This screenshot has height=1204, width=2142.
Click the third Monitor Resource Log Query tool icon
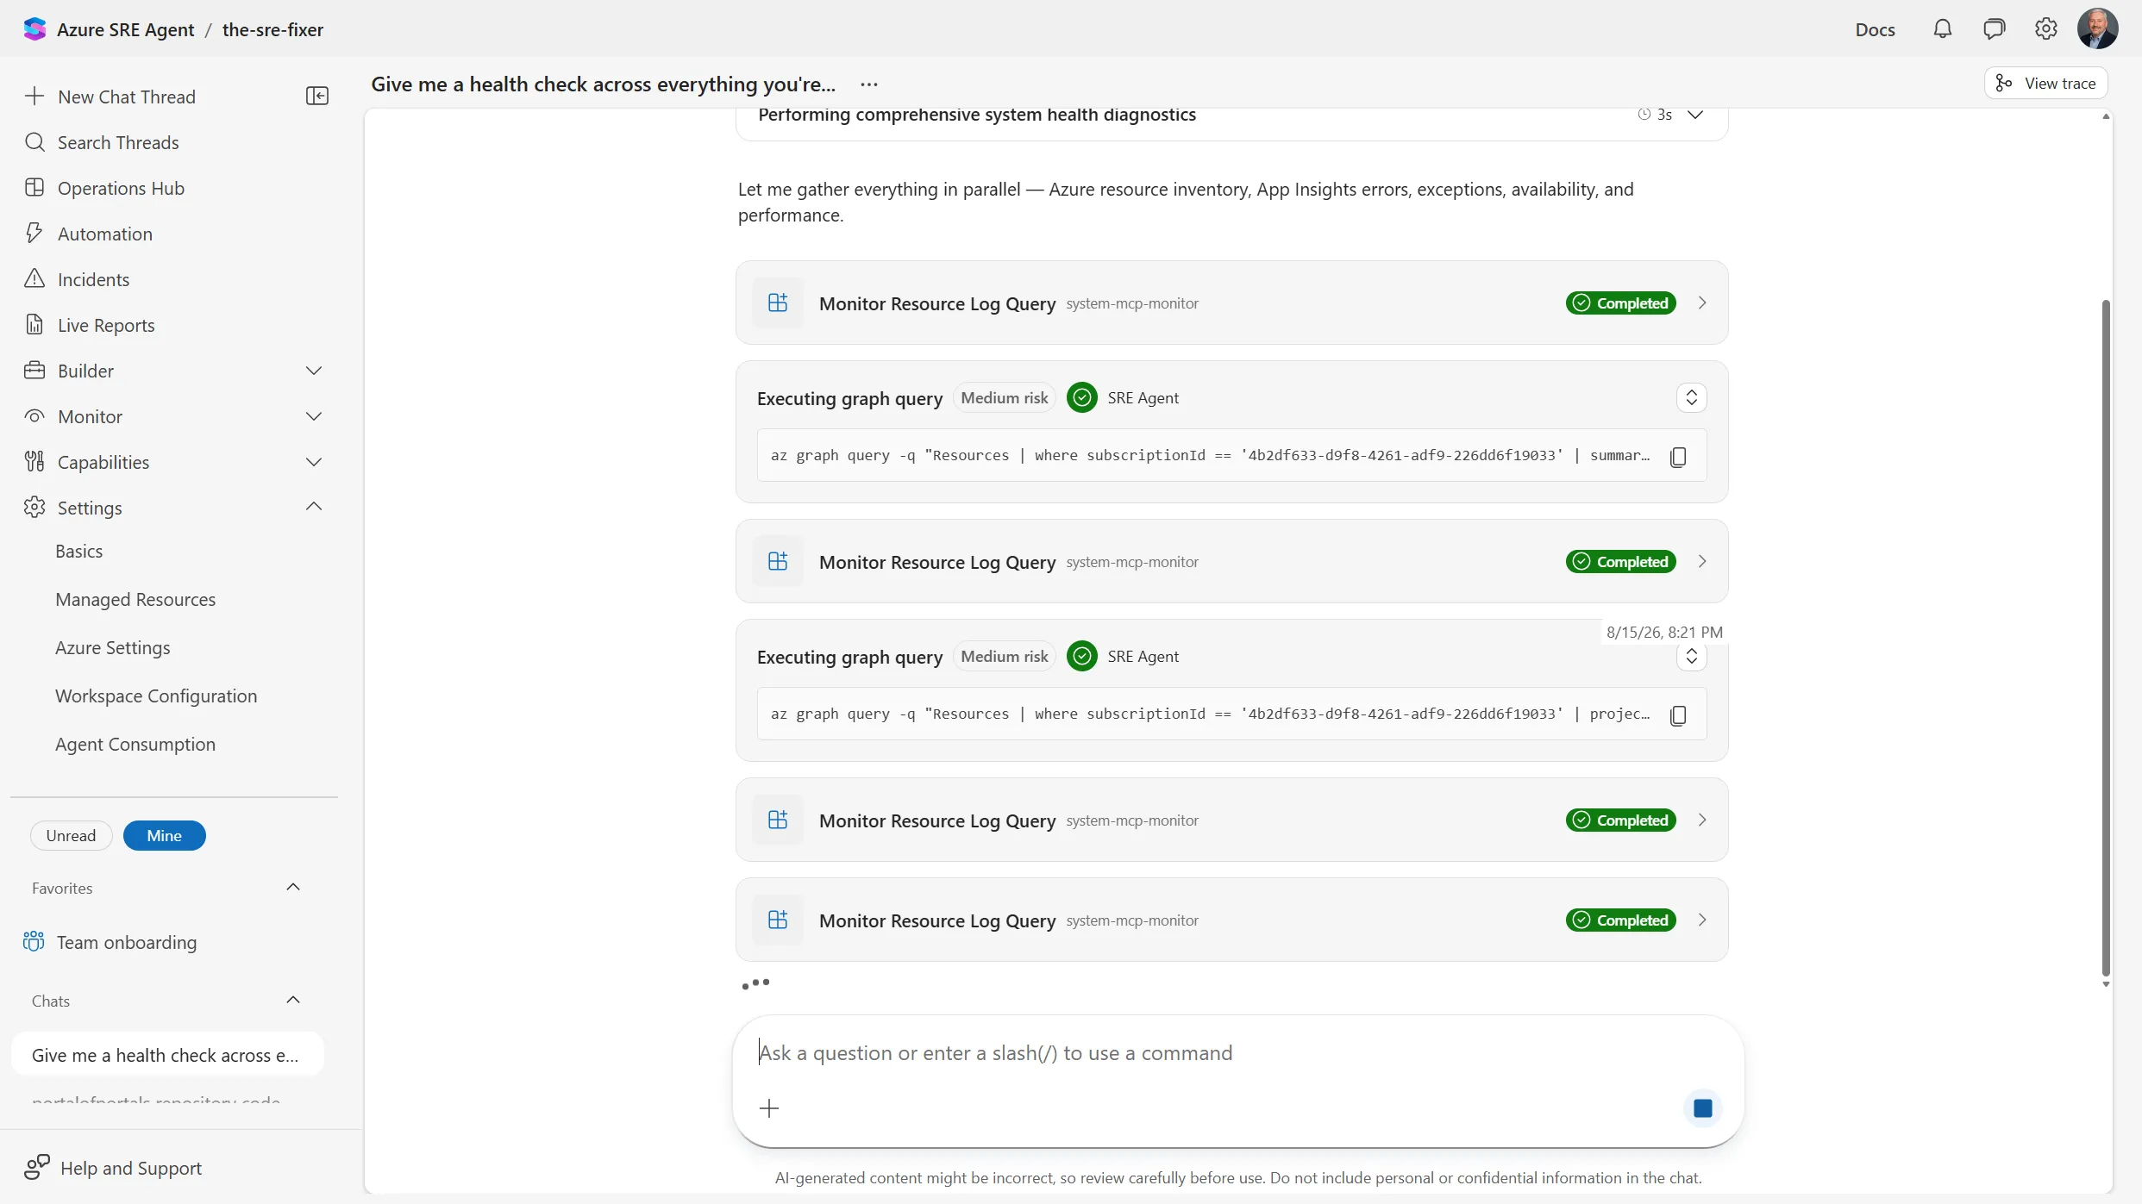[x=778, y=820]
